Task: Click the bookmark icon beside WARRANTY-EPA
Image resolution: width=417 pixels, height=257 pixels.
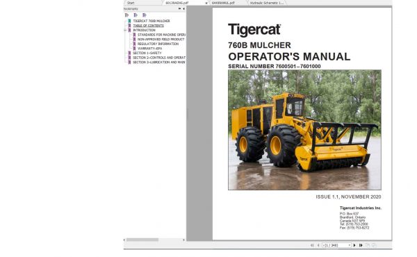Action: 134,49
